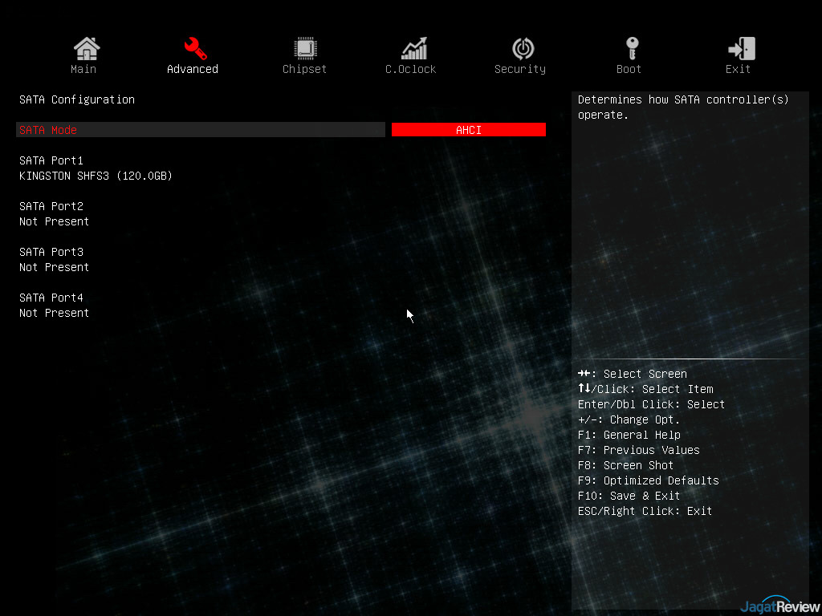Open the Boot tab label
This screenshot has height=616, width=822.
click(x=629, y=70)
